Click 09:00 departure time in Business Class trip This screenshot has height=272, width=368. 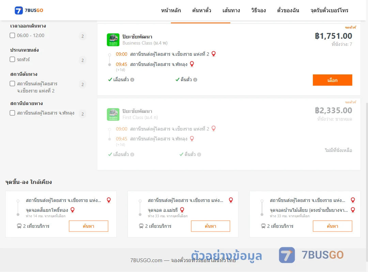tap(122, 54)
